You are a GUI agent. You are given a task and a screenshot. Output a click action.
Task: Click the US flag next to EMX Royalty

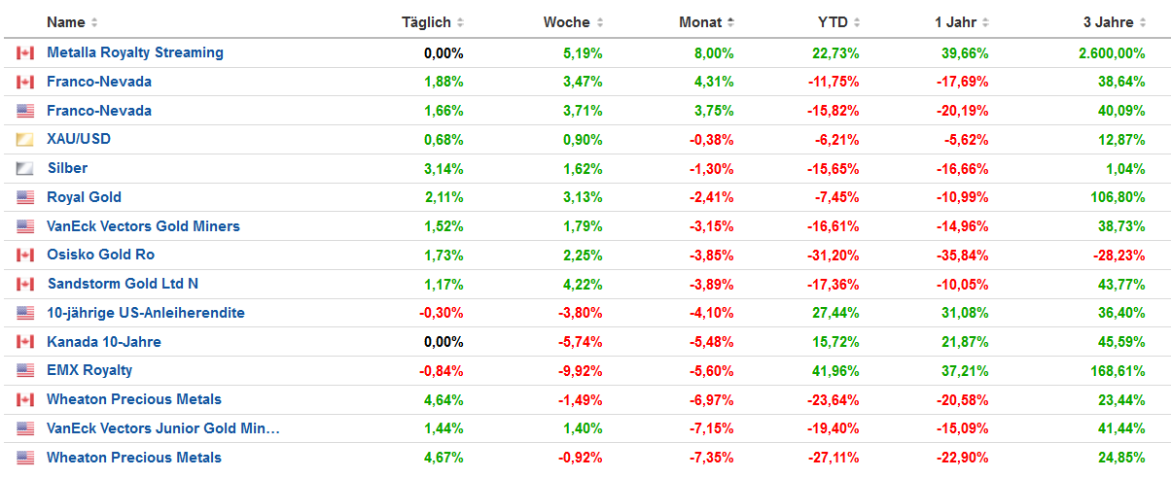pos(25,371)
